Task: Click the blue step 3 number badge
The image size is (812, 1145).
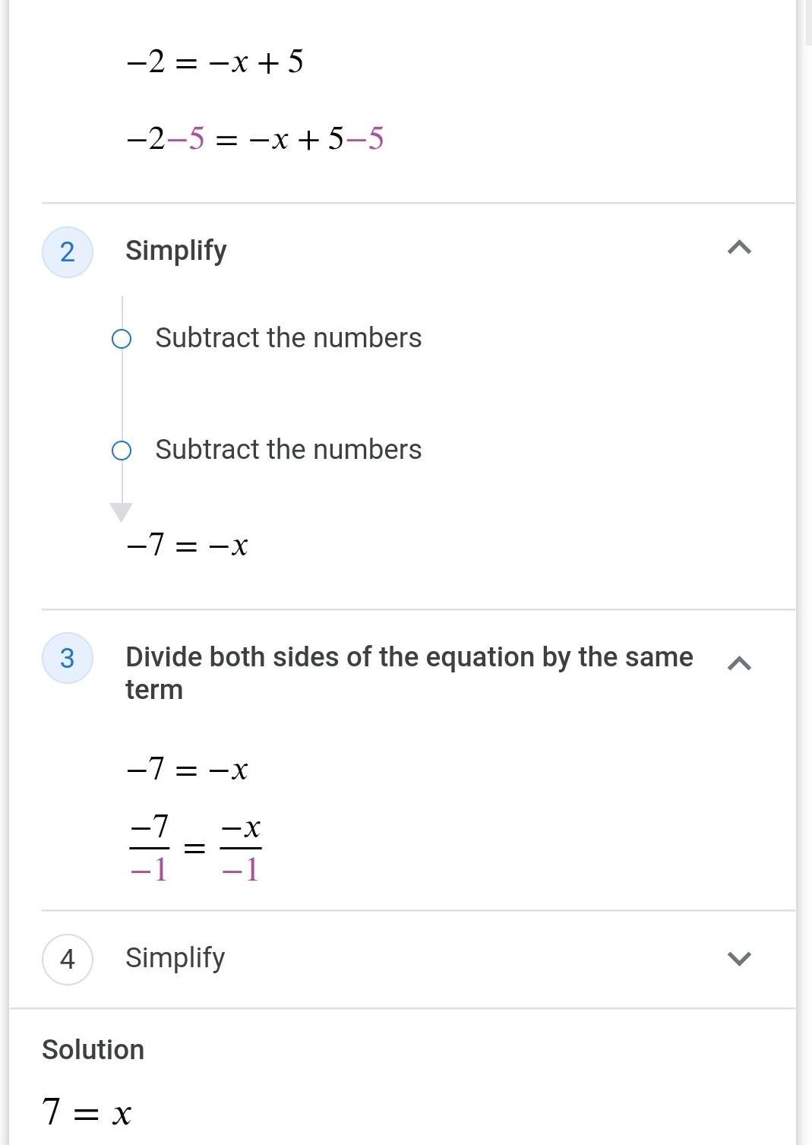Action: tap(68, 658)
